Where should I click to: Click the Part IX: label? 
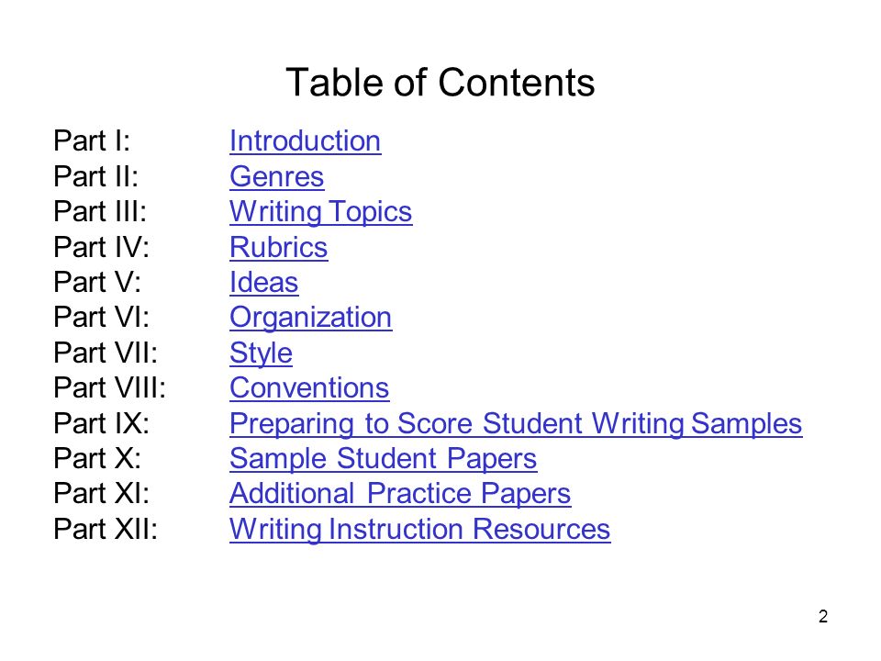pos(101,423)
